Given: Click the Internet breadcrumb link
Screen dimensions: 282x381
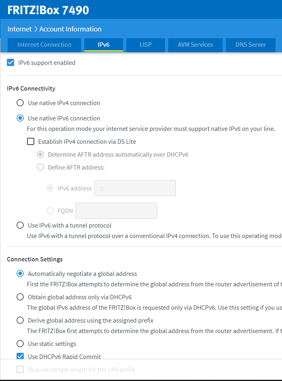Looking at the screenshot, I should click(19, 29).
